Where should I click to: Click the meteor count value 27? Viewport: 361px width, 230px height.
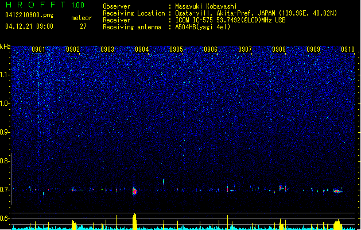coord(83,26)
